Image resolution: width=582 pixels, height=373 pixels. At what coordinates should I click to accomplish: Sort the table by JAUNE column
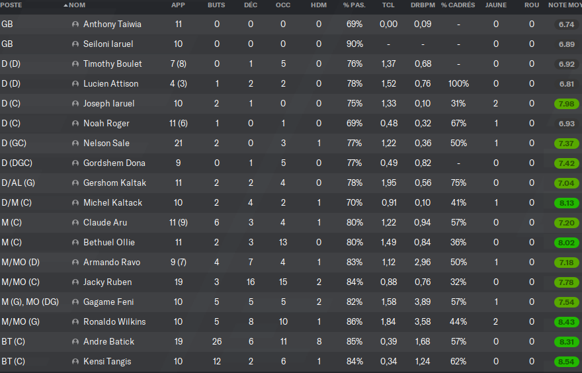496,5
